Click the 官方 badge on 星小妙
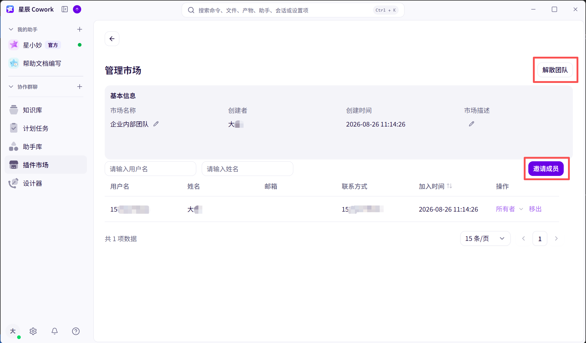The height and width of the screenshot is (343, 586). click(53, 45)
